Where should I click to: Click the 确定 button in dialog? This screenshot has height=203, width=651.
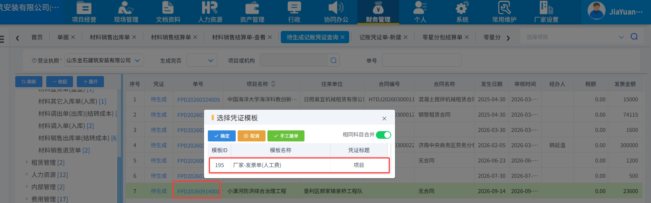(x=222, y=136)
